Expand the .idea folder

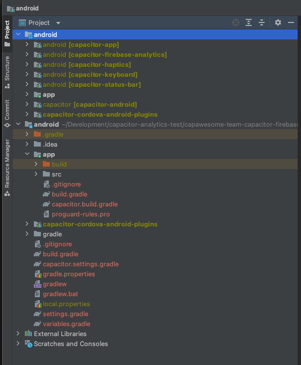27,144
